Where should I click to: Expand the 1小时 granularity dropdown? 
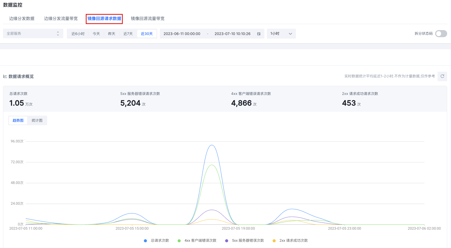(x=281, y=34)
